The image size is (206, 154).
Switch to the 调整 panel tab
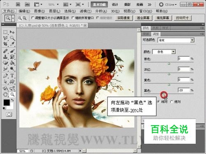pos(156,34)
